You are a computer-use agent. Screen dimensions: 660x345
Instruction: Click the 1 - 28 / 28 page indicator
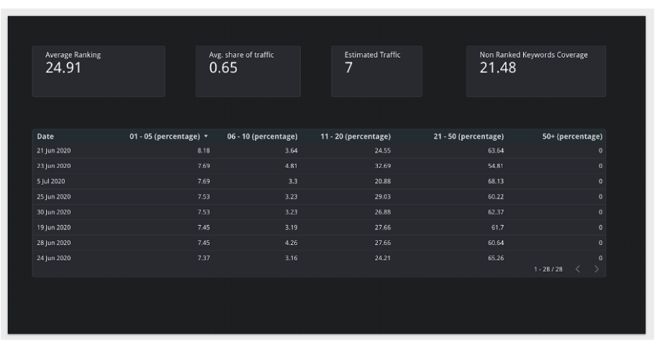(x=548, y=269)
